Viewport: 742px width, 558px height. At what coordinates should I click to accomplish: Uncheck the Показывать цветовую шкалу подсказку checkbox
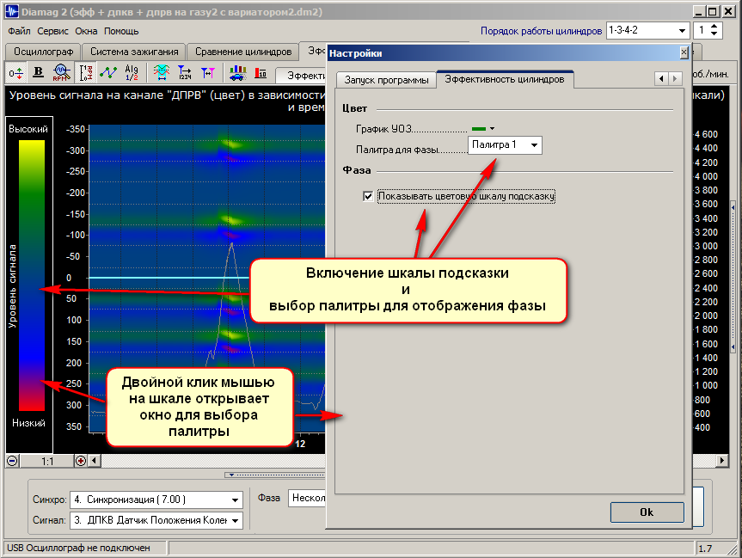pos(368,196)
